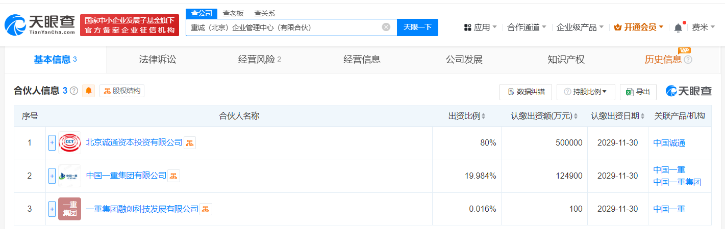Click the 80% ownership cell
This screenshot has height=229, width=725.
coord(467,143)
